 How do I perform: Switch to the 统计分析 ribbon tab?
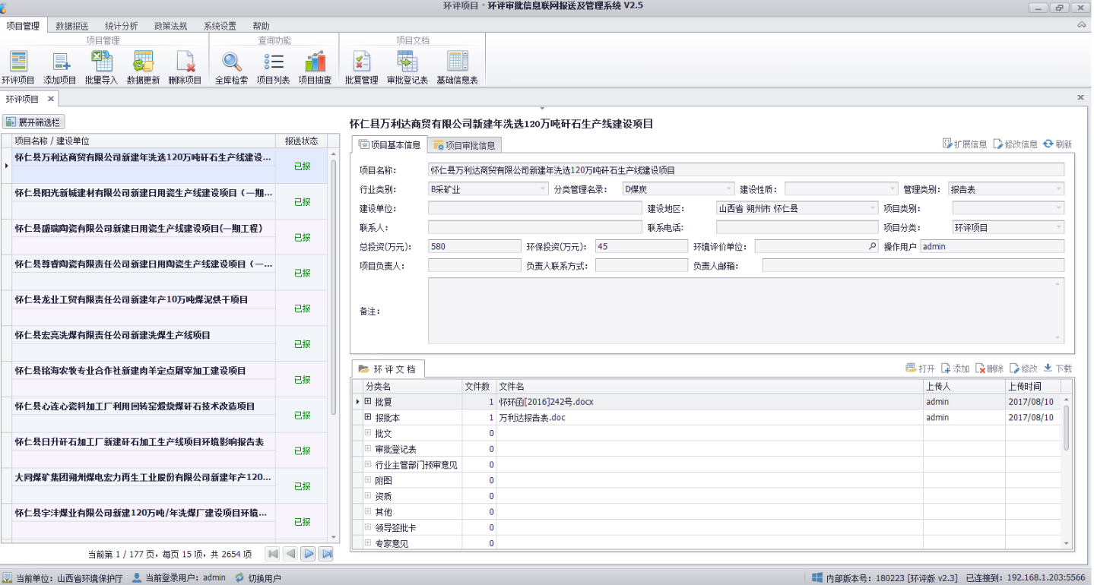click(121, 26)
